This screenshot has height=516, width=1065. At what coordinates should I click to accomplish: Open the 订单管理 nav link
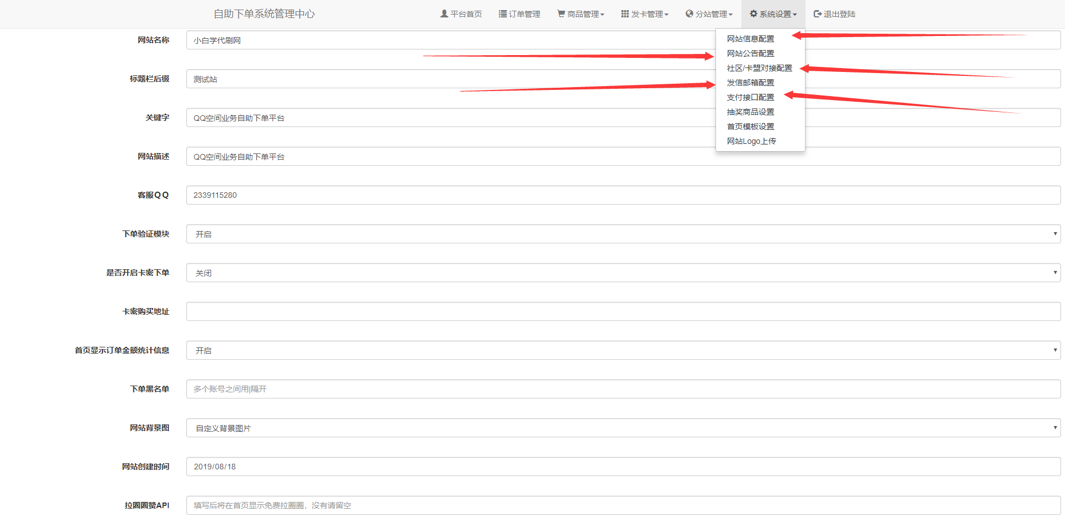coord(520,14)
